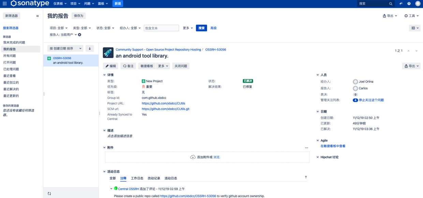Select OSSRH-53056 in results list

pyautogui.click(x=71, y=60)
